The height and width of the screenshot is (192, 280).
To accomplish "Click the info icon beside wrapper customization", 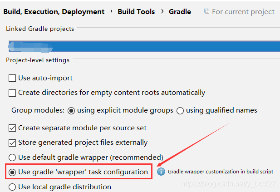I will coord(161,172).
